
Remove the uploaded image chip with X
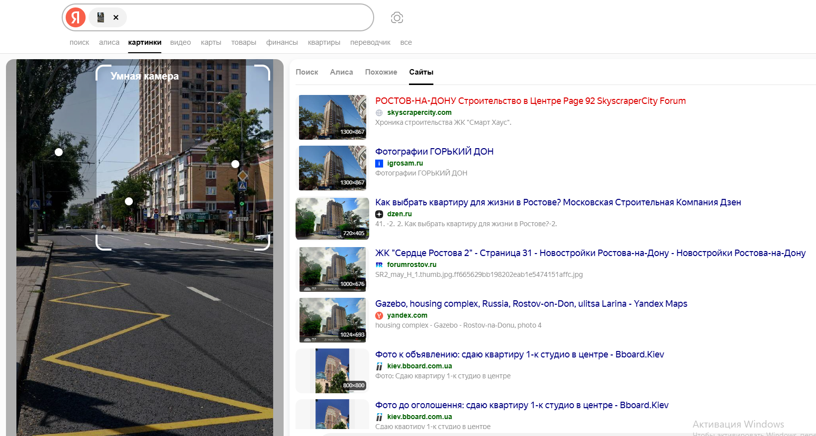click(116, 17)
